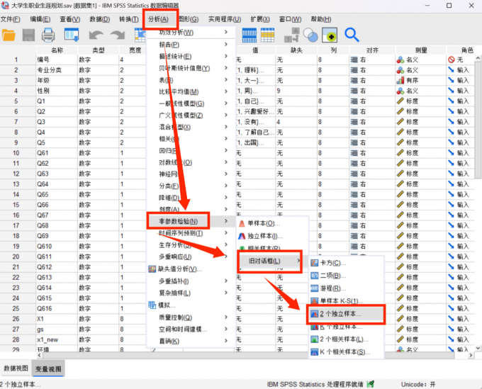Click the value labels A/1 toolbar icon
The height and width of the screenshot is (389, 482).
pyautogui.click(x=291, y=35)
